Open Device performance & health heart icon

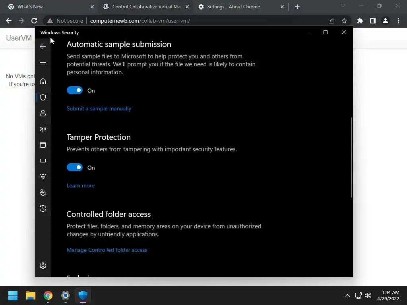tap(43, 177)
